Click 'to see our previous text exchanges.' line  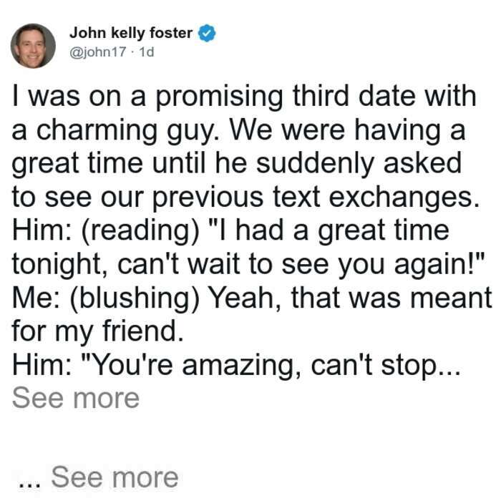245,198
